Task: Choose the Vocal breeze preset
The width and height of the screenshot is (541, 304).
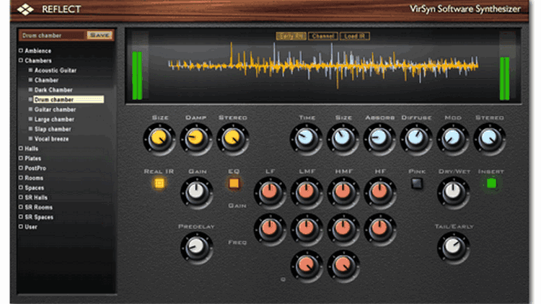Action: (52, 138)
